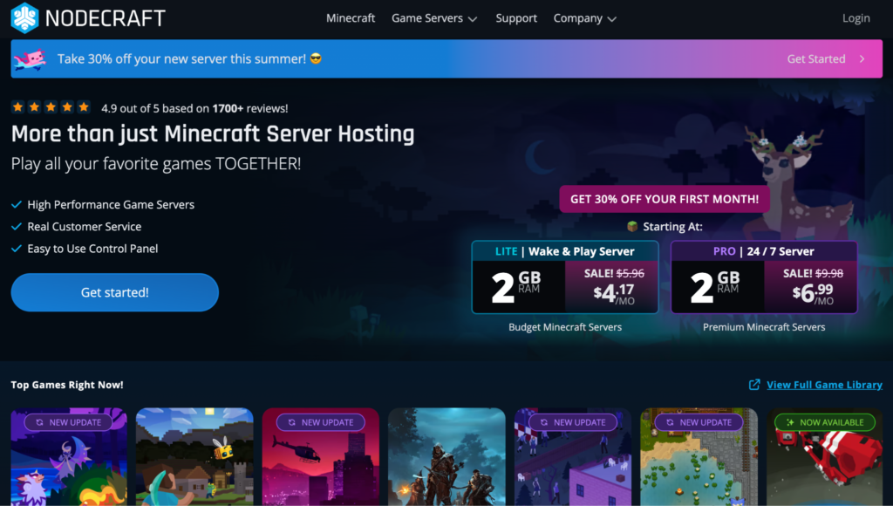Open the helicopter city game thumbnail
893x506 pixels.
[321, 456]
